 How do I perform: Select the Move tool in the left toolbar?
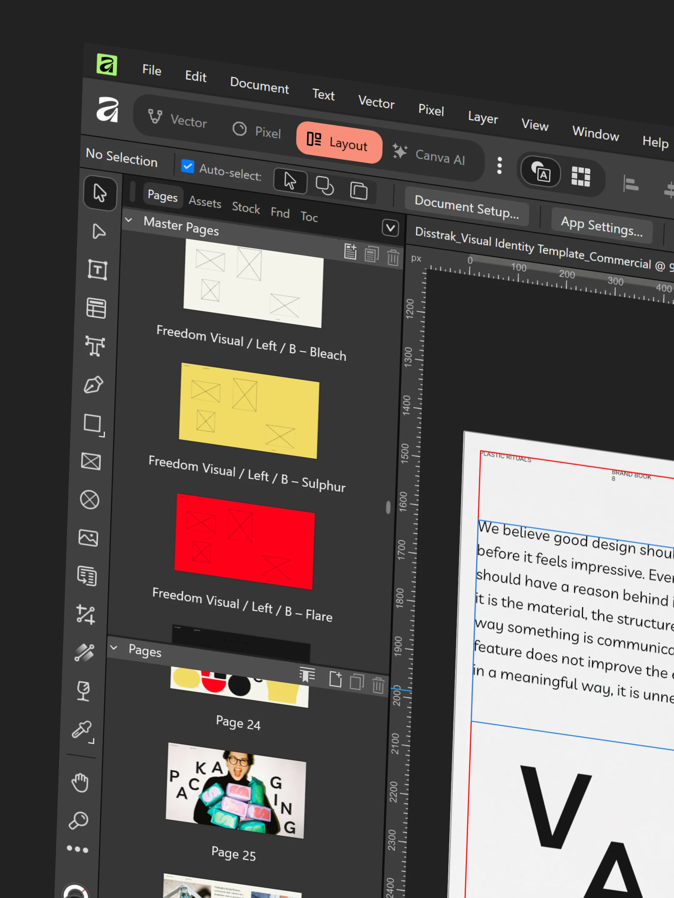point(100,193)
